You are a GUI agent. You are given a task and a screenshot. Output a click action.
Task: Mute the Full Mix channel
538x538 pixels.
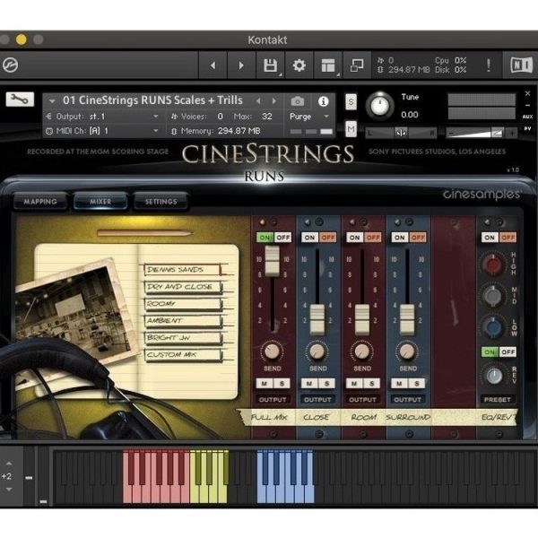tap(265, 383)
